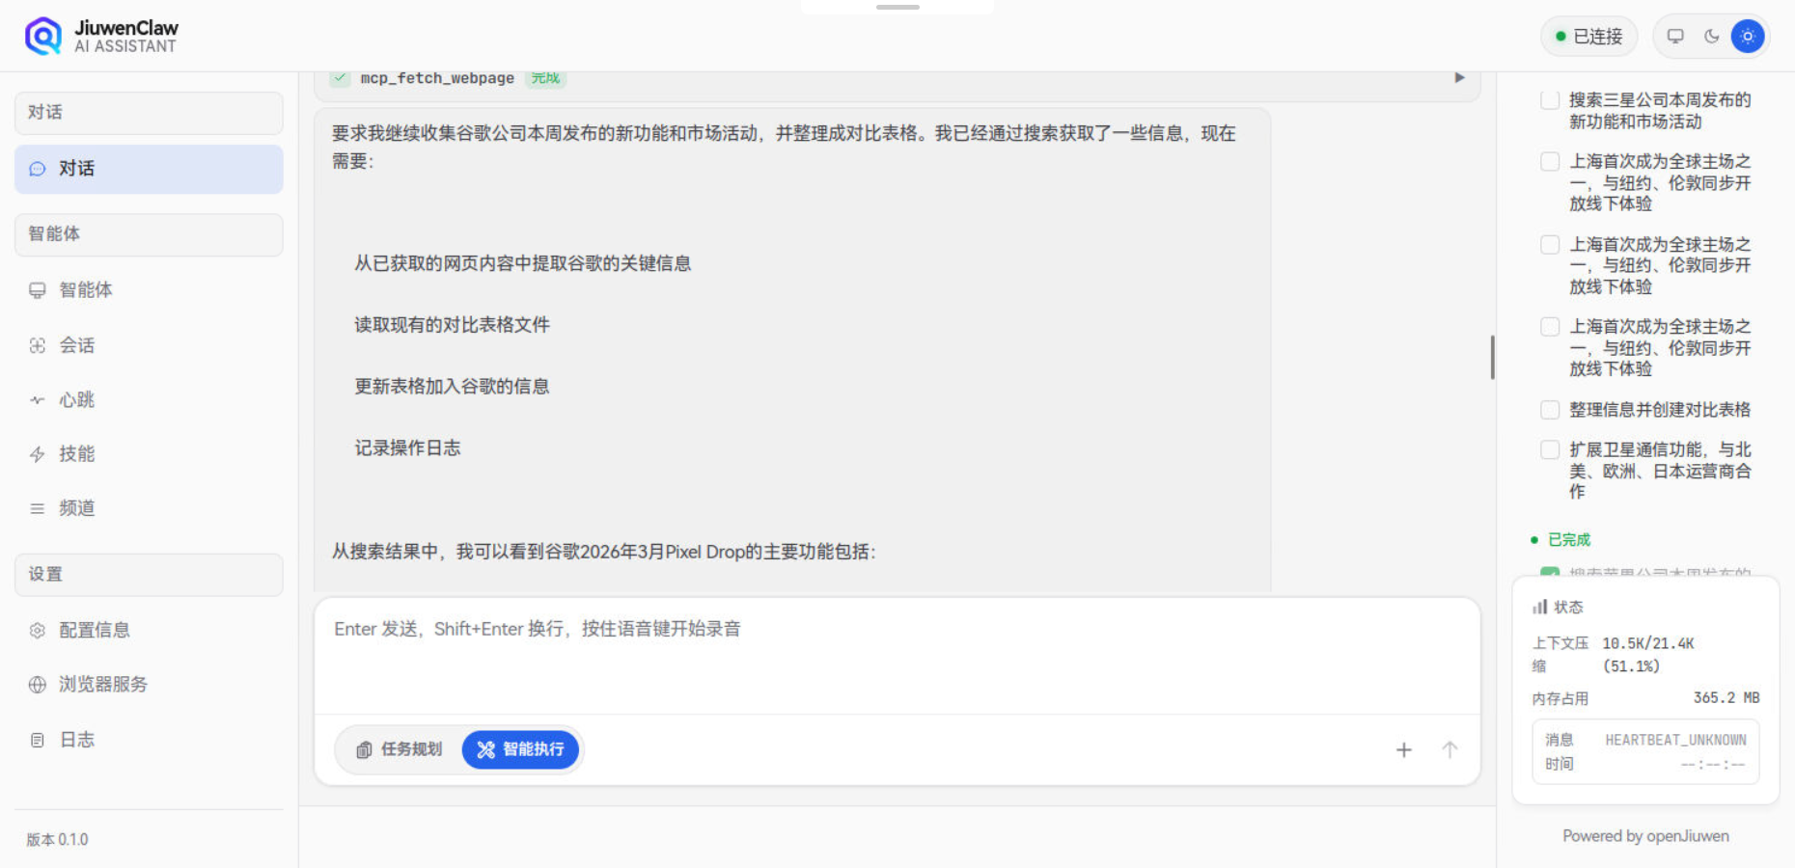Click the send arrow icon
This screenshot has width=1795, height=868.
coord(1450,749)
